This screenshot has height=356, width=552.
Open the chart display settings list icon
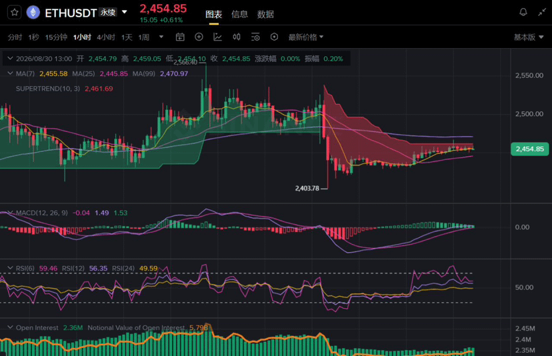click(x=255, y=37)
